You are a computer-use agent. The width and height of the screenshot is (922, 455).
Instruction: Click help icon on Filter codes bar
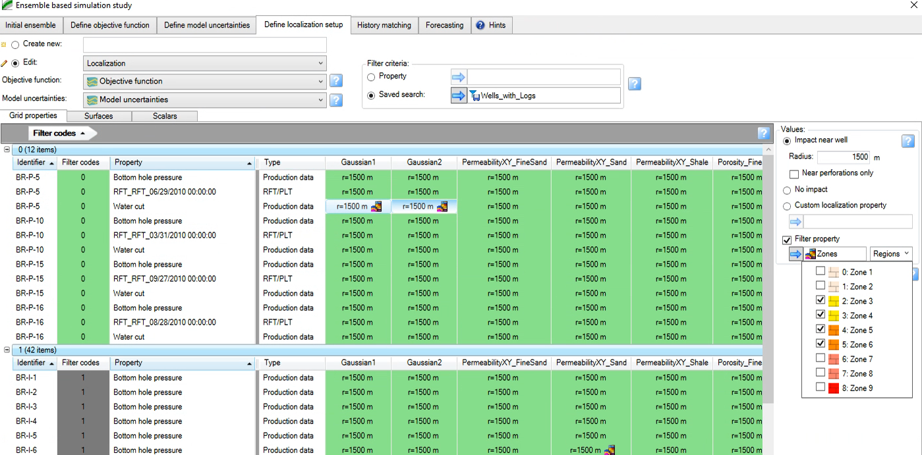[764, 133]
